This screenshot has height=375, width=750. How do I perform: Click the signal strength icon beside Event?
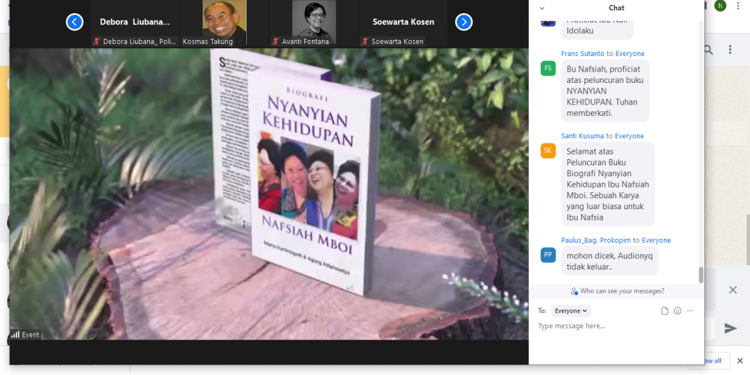15,335
